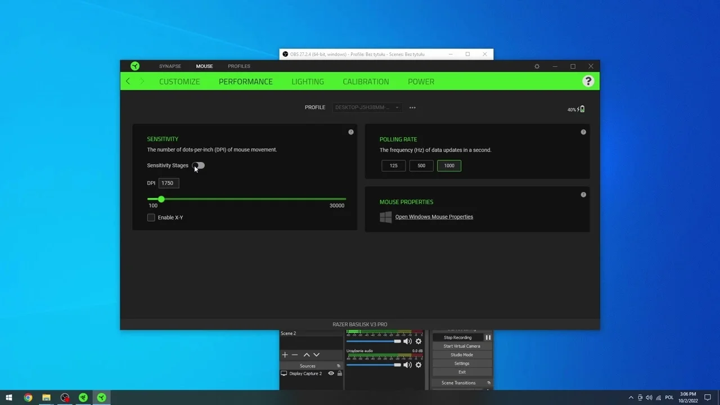The image size is (720, 405).
Task: Click the back arrow in navigation bar
Action: click(128, 82)
